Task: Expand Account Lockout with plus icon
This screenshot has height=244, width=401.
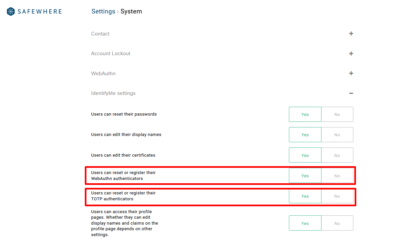Action: coord(351,54)
